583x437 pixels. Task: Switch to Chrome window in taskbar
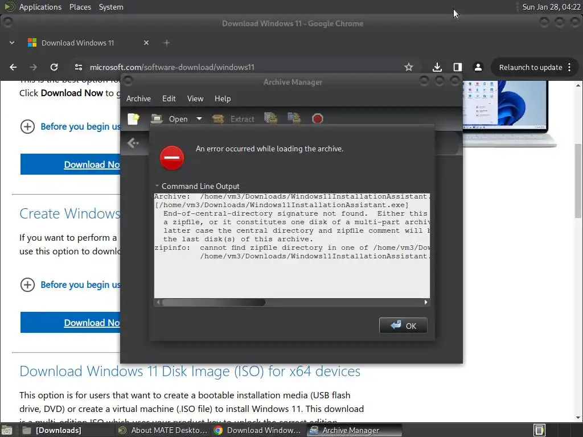(x=258, y=430)
